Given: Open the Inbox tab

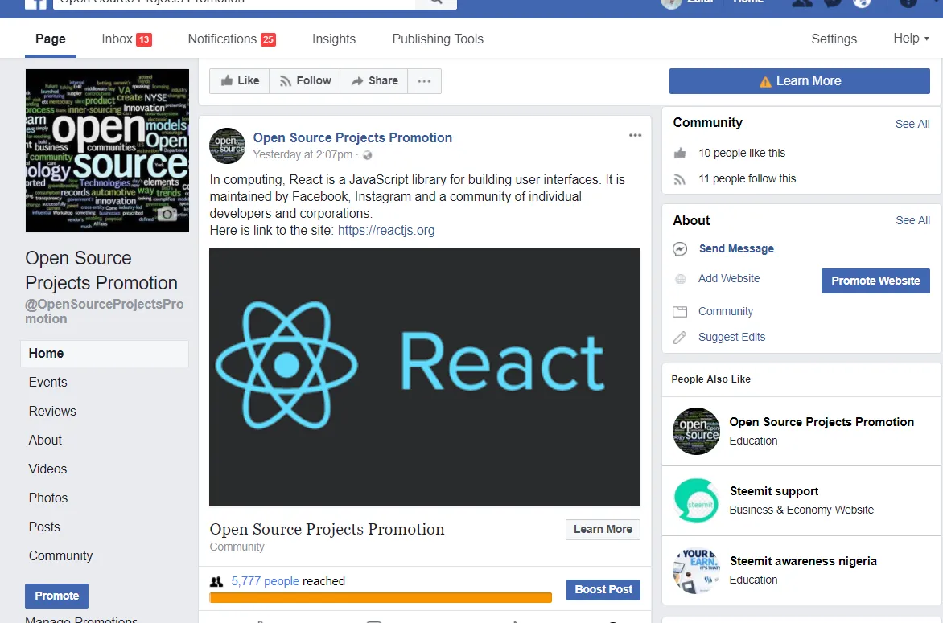Looking at the screenshot, I should [x=126, y=39].
